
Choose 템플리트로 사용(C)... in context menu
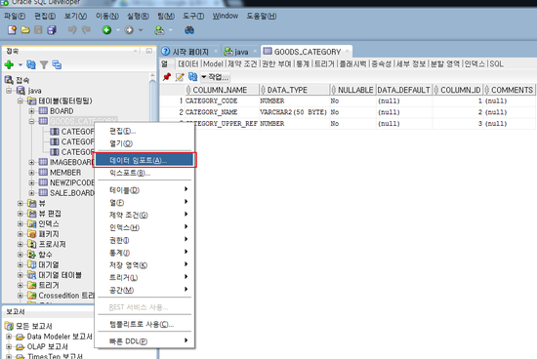145,324
